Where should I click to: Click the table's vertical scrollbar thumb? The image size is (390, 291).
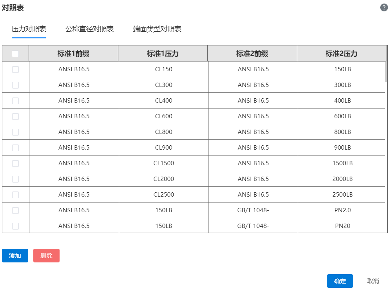click(x=386, y=72)
